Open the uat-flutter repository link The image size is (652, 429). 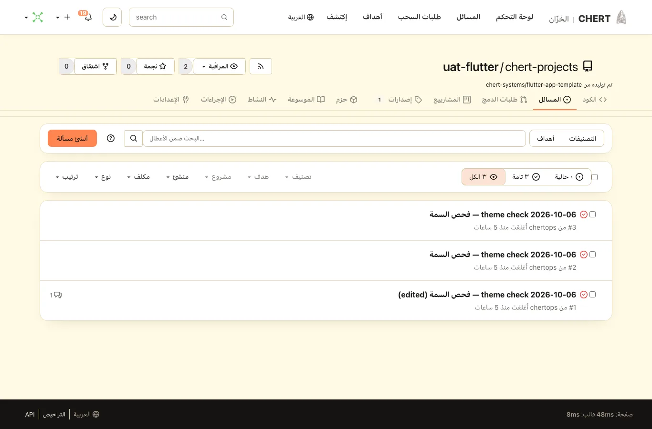[471, 67]
